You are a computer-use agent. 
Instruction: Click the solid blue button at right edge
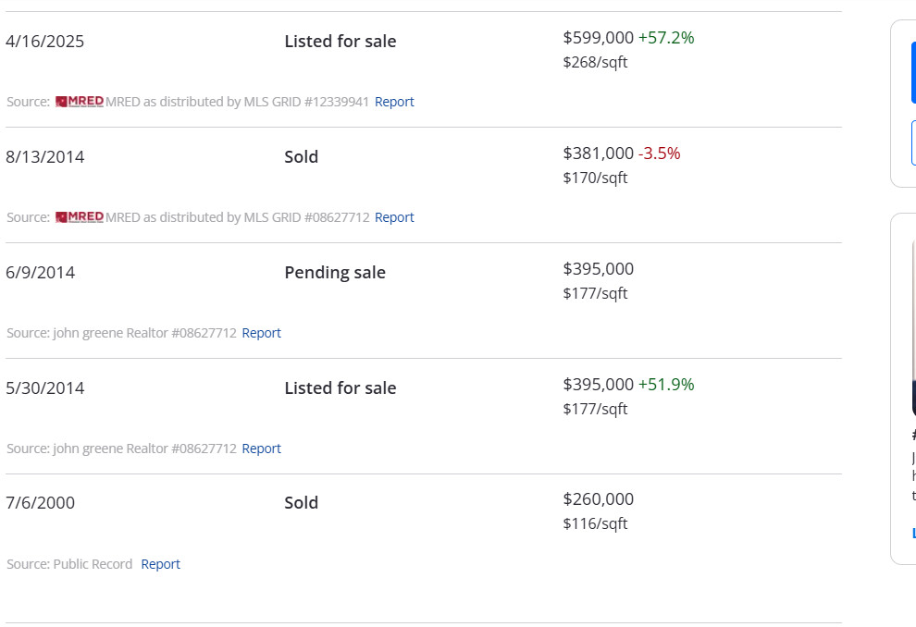912,72
